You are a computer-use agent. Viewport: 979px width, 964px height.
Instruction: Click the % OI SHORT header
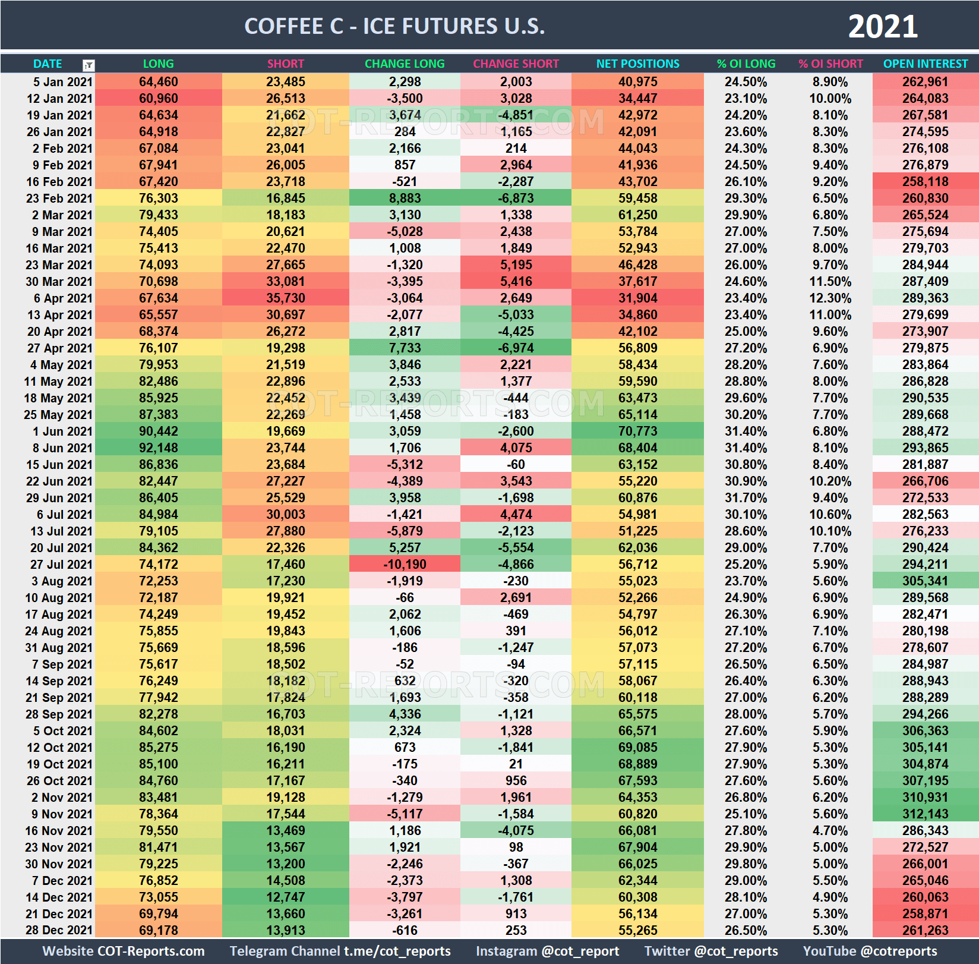[830, 64]
